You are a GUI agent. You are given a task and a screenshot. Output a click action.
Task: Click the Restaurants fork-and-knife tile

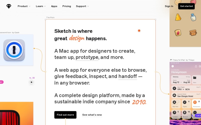coord(195,102)
